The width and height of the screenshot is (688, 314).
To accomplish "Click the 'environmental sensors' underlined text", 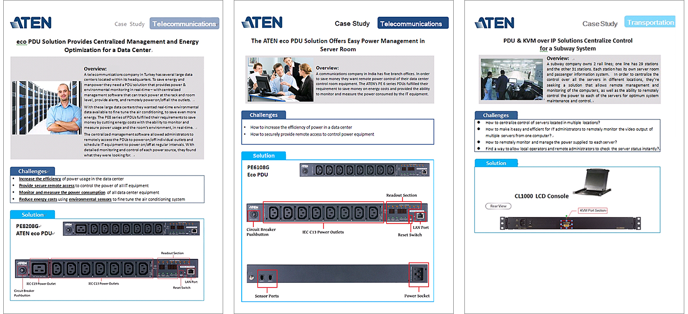I will pos(91,199).
